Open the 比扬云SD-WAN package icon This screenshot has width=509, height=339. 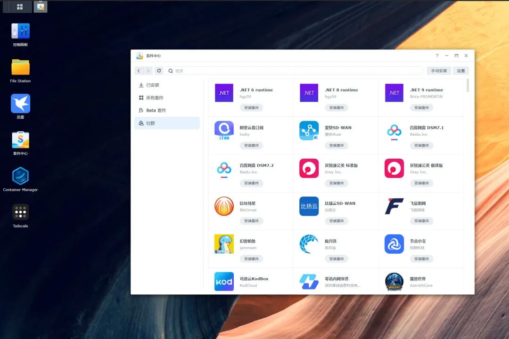309,206
